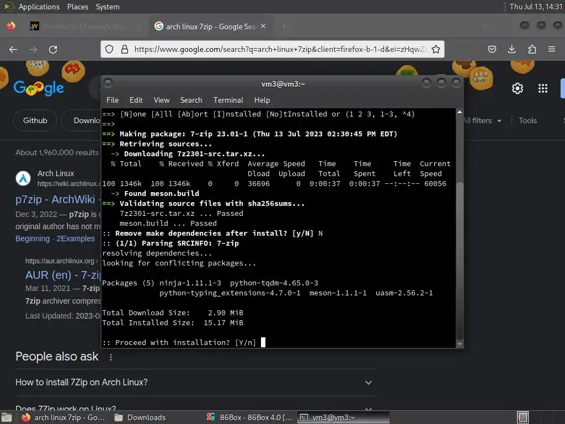Image resolution: width=565 pixels, height=424 pixels.
Task: Open the Places menu in top panel
Action: [77, 7]
